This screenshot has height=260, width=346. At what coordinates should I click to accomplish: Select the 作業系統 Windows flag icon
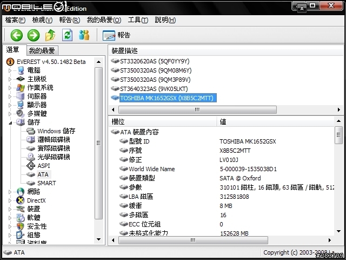[x=21, y=88]
